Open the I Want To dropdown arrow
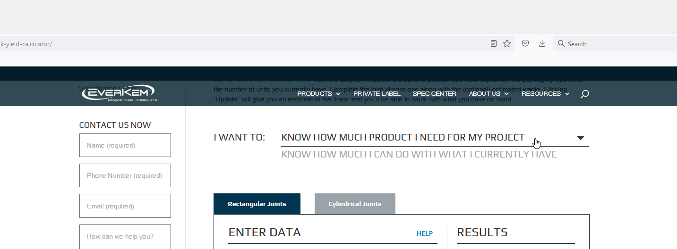Viewport: 677px width, 249px height. (581, 138)
